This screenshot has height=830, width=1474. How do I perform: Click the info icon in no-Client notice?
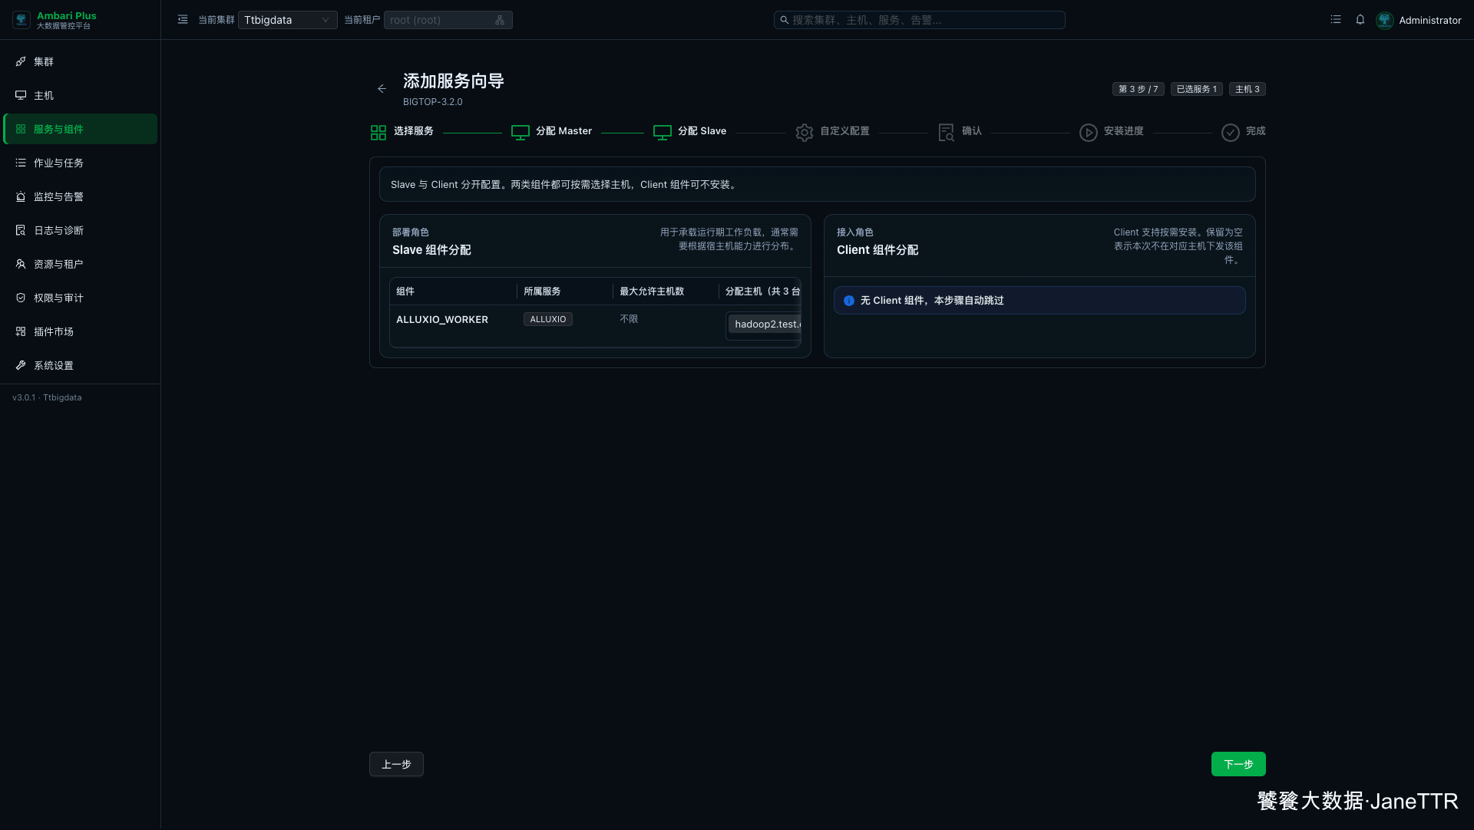[x=849, y=301]
